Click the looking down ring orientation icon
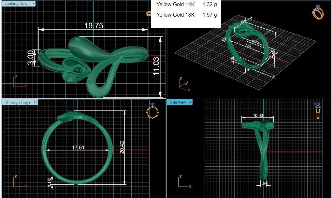 coord(149,14)
